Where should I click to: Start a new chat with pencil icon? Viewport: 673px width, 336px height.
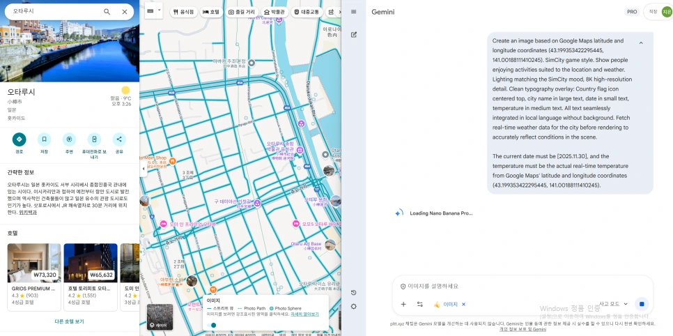click(x=354, y=34)
